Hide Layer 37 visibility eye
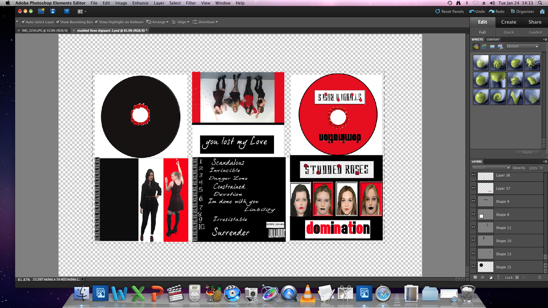The image size is (548, 308). point(473,188)
